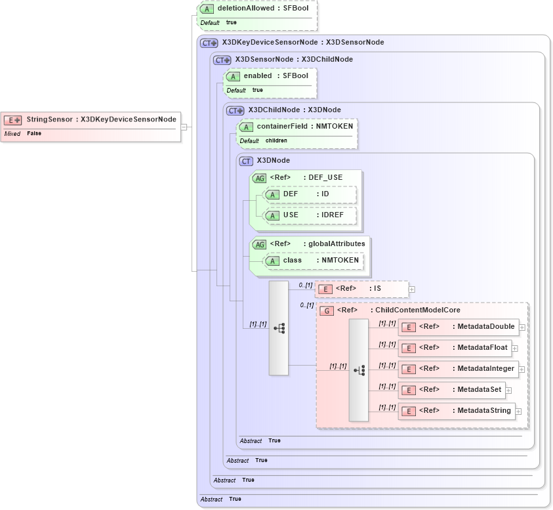Screen dimensions: 553x510
Task: Expand the MetadataSet element
Action: coord(508,391)
